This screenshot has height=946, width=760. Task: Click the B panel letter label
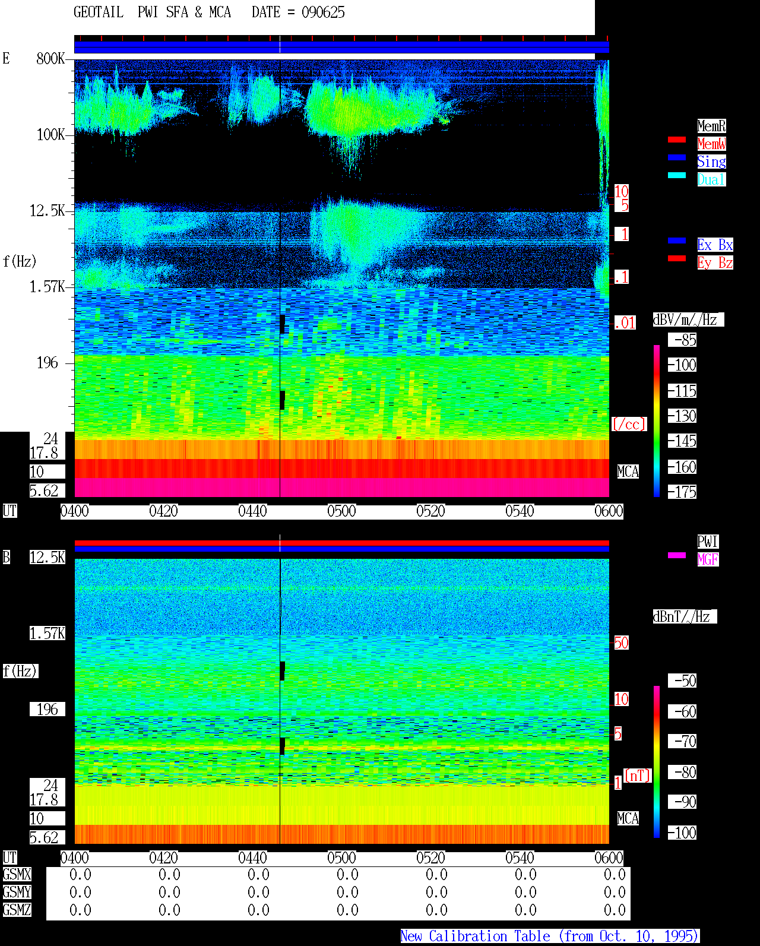click(7, 557)
